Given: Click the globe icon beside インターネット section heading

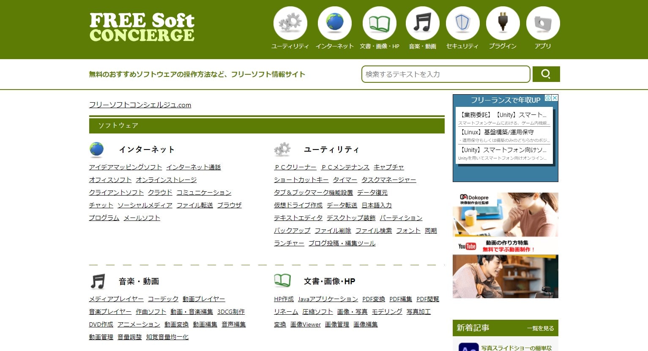Looking at the screenshot, I should [x=97, y=149].
